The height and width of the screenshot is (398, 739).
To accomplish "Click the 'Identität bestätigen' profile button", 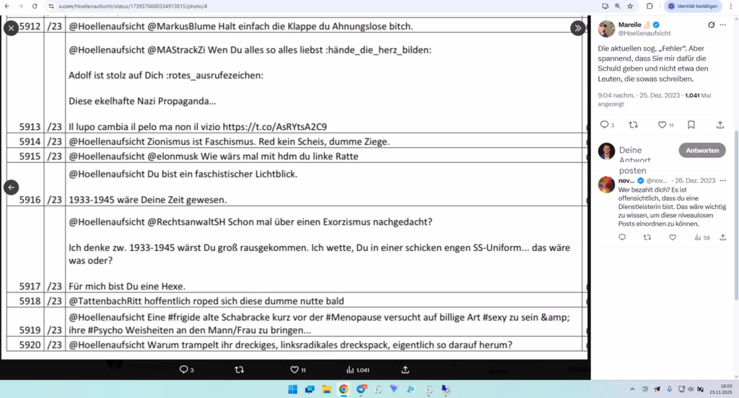I will (692, 6).
